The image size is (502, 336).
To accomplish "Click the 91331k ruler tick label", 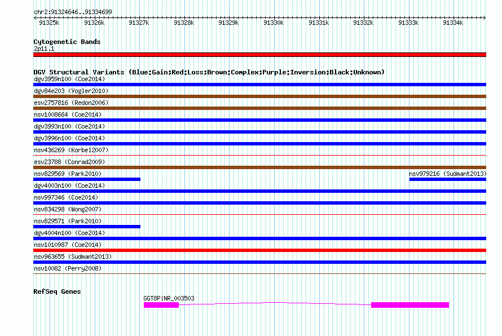I will click(x=319, y=23).
